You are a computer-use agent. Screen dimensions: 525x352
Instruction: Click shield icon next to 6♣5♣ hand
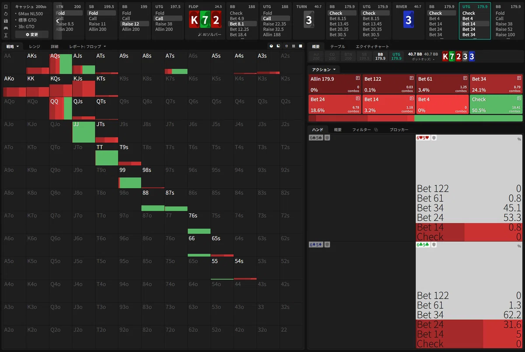point(434,244)
